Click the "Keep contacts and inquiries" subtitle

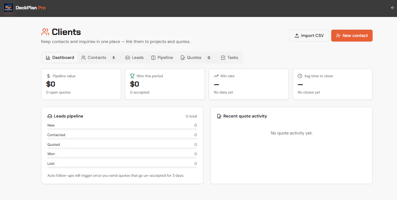tap(116, 42)
